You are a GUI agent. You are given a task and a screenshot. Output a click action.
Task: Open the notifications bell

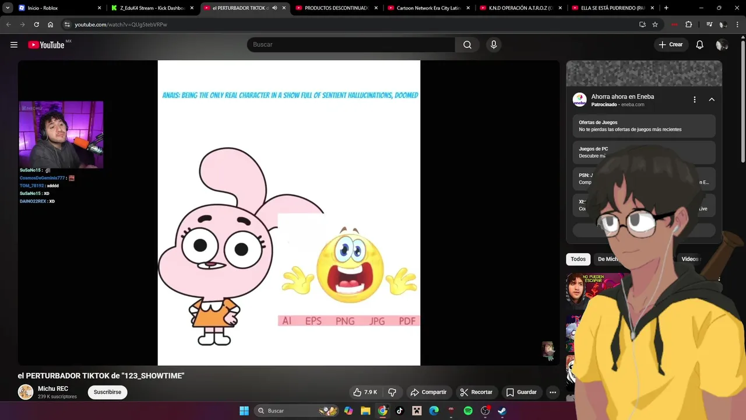(700, 45)
